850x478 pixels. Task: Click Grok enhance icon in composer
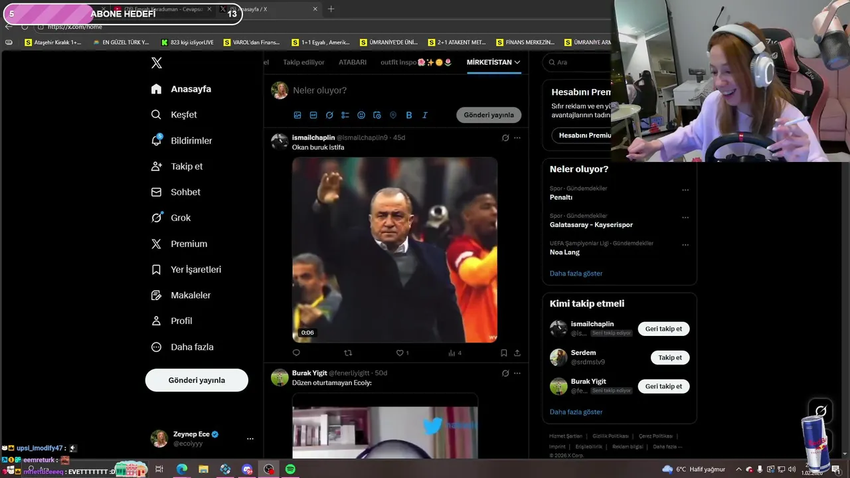click(x=329, y=115)
